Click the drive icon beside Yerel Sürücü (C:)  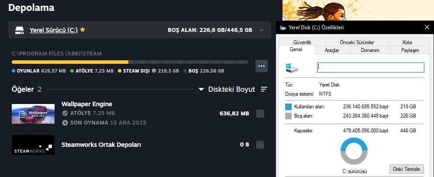pos(20,30)
